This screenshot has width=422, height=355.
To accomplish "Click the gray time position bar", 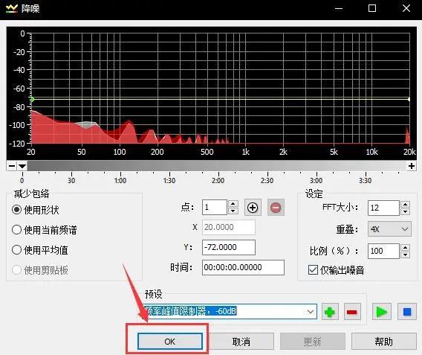I will 217,166.
